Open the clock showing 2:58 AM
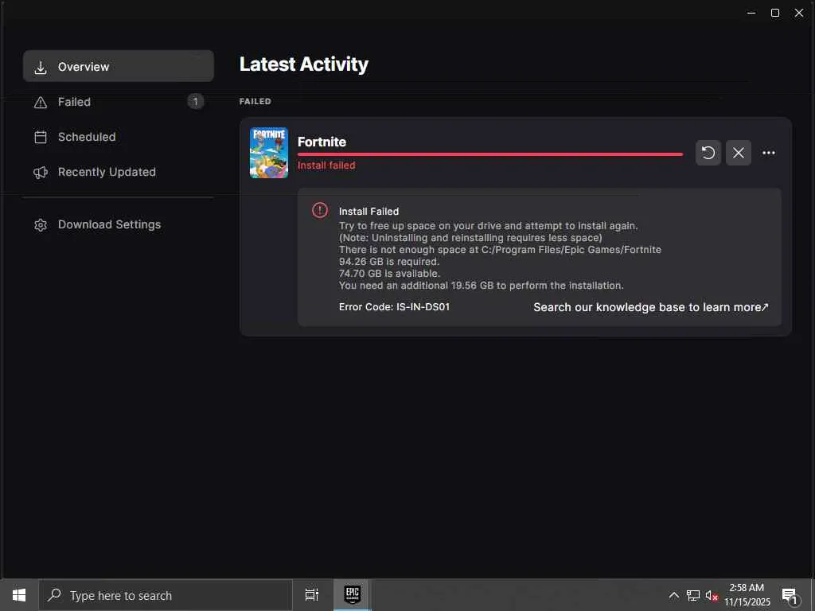The height and width of the screenshot is (611, 815). click(x=747, y=595)
